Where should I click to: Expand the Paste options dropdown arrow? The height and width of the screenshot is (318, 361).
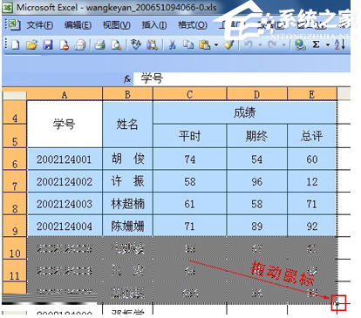click(x=216, y=45)
